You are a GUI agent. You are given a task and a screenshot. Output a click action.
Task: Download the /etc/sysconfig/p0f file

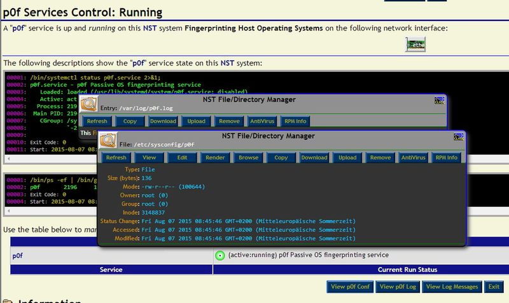[x=314, y=157]
